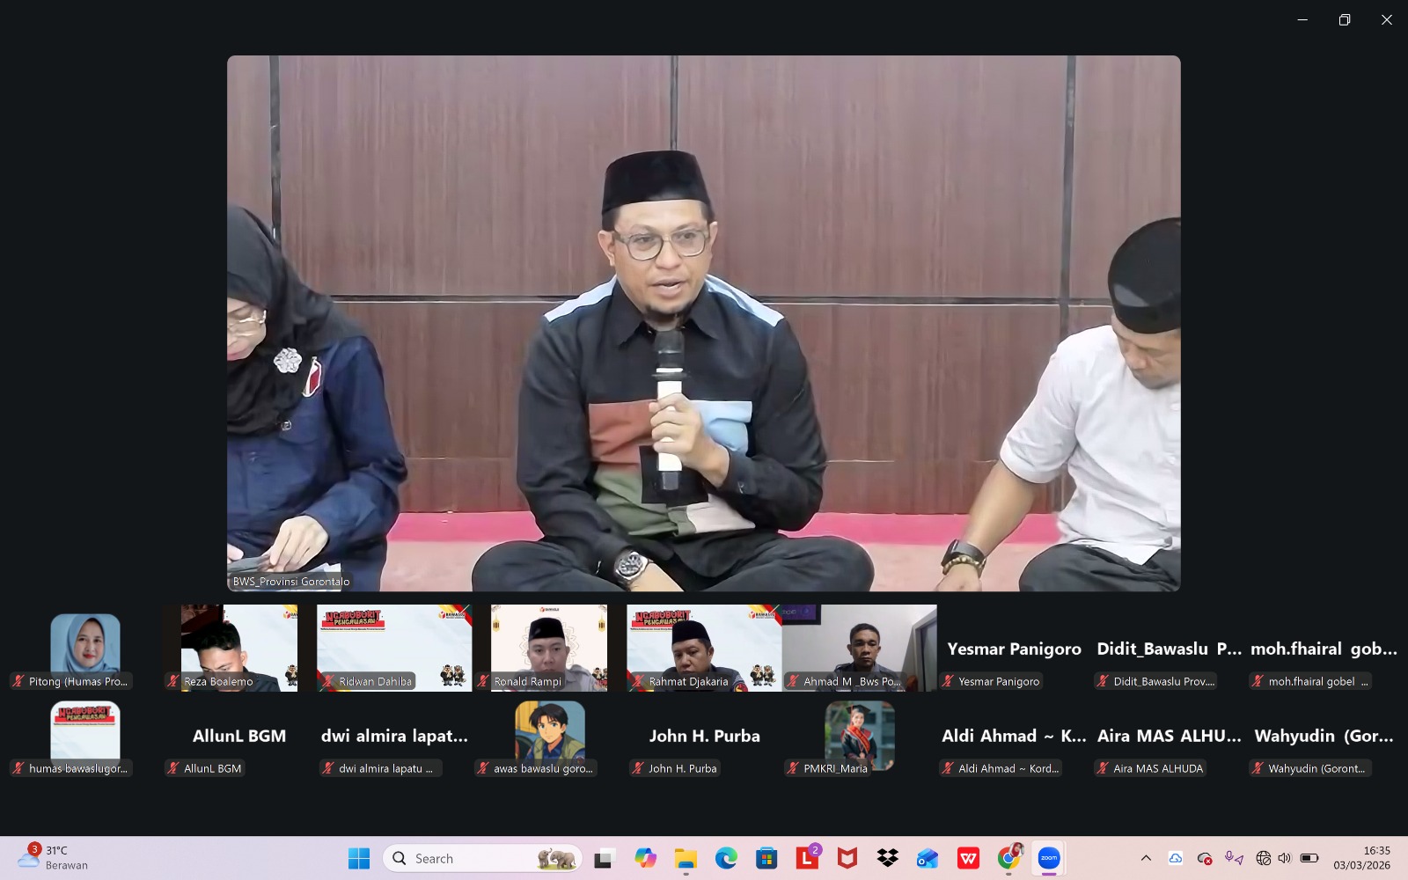Screen dimensions: 1408x880
Task: Select the moh.fhairal gob... participant tile
Action: (x=1324, y=648)
